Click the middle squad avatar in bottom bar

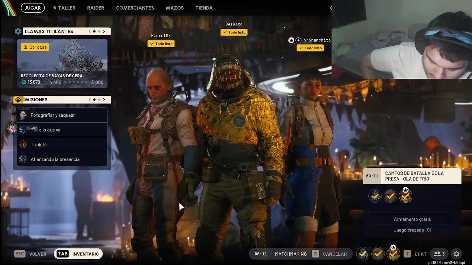click(378, 254)
